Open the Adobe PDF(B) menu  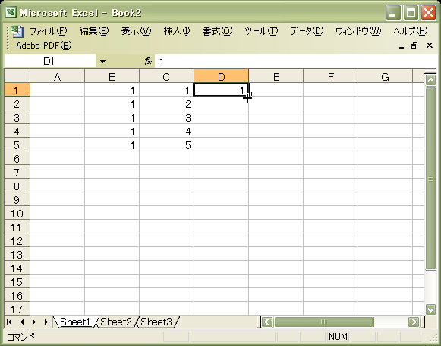(44, 46)
